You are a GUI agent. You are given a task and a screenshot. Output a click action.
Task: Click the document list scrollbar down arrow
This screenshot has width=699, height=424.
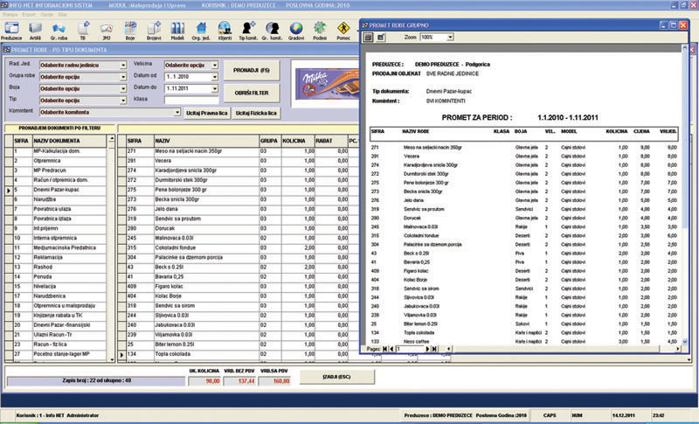pyautogui.click(x=112, y=359)
